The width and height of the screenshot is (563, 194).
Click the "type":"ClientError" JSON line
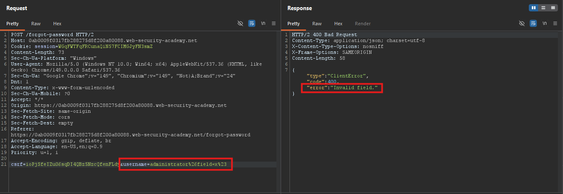(x=338, y=76)
